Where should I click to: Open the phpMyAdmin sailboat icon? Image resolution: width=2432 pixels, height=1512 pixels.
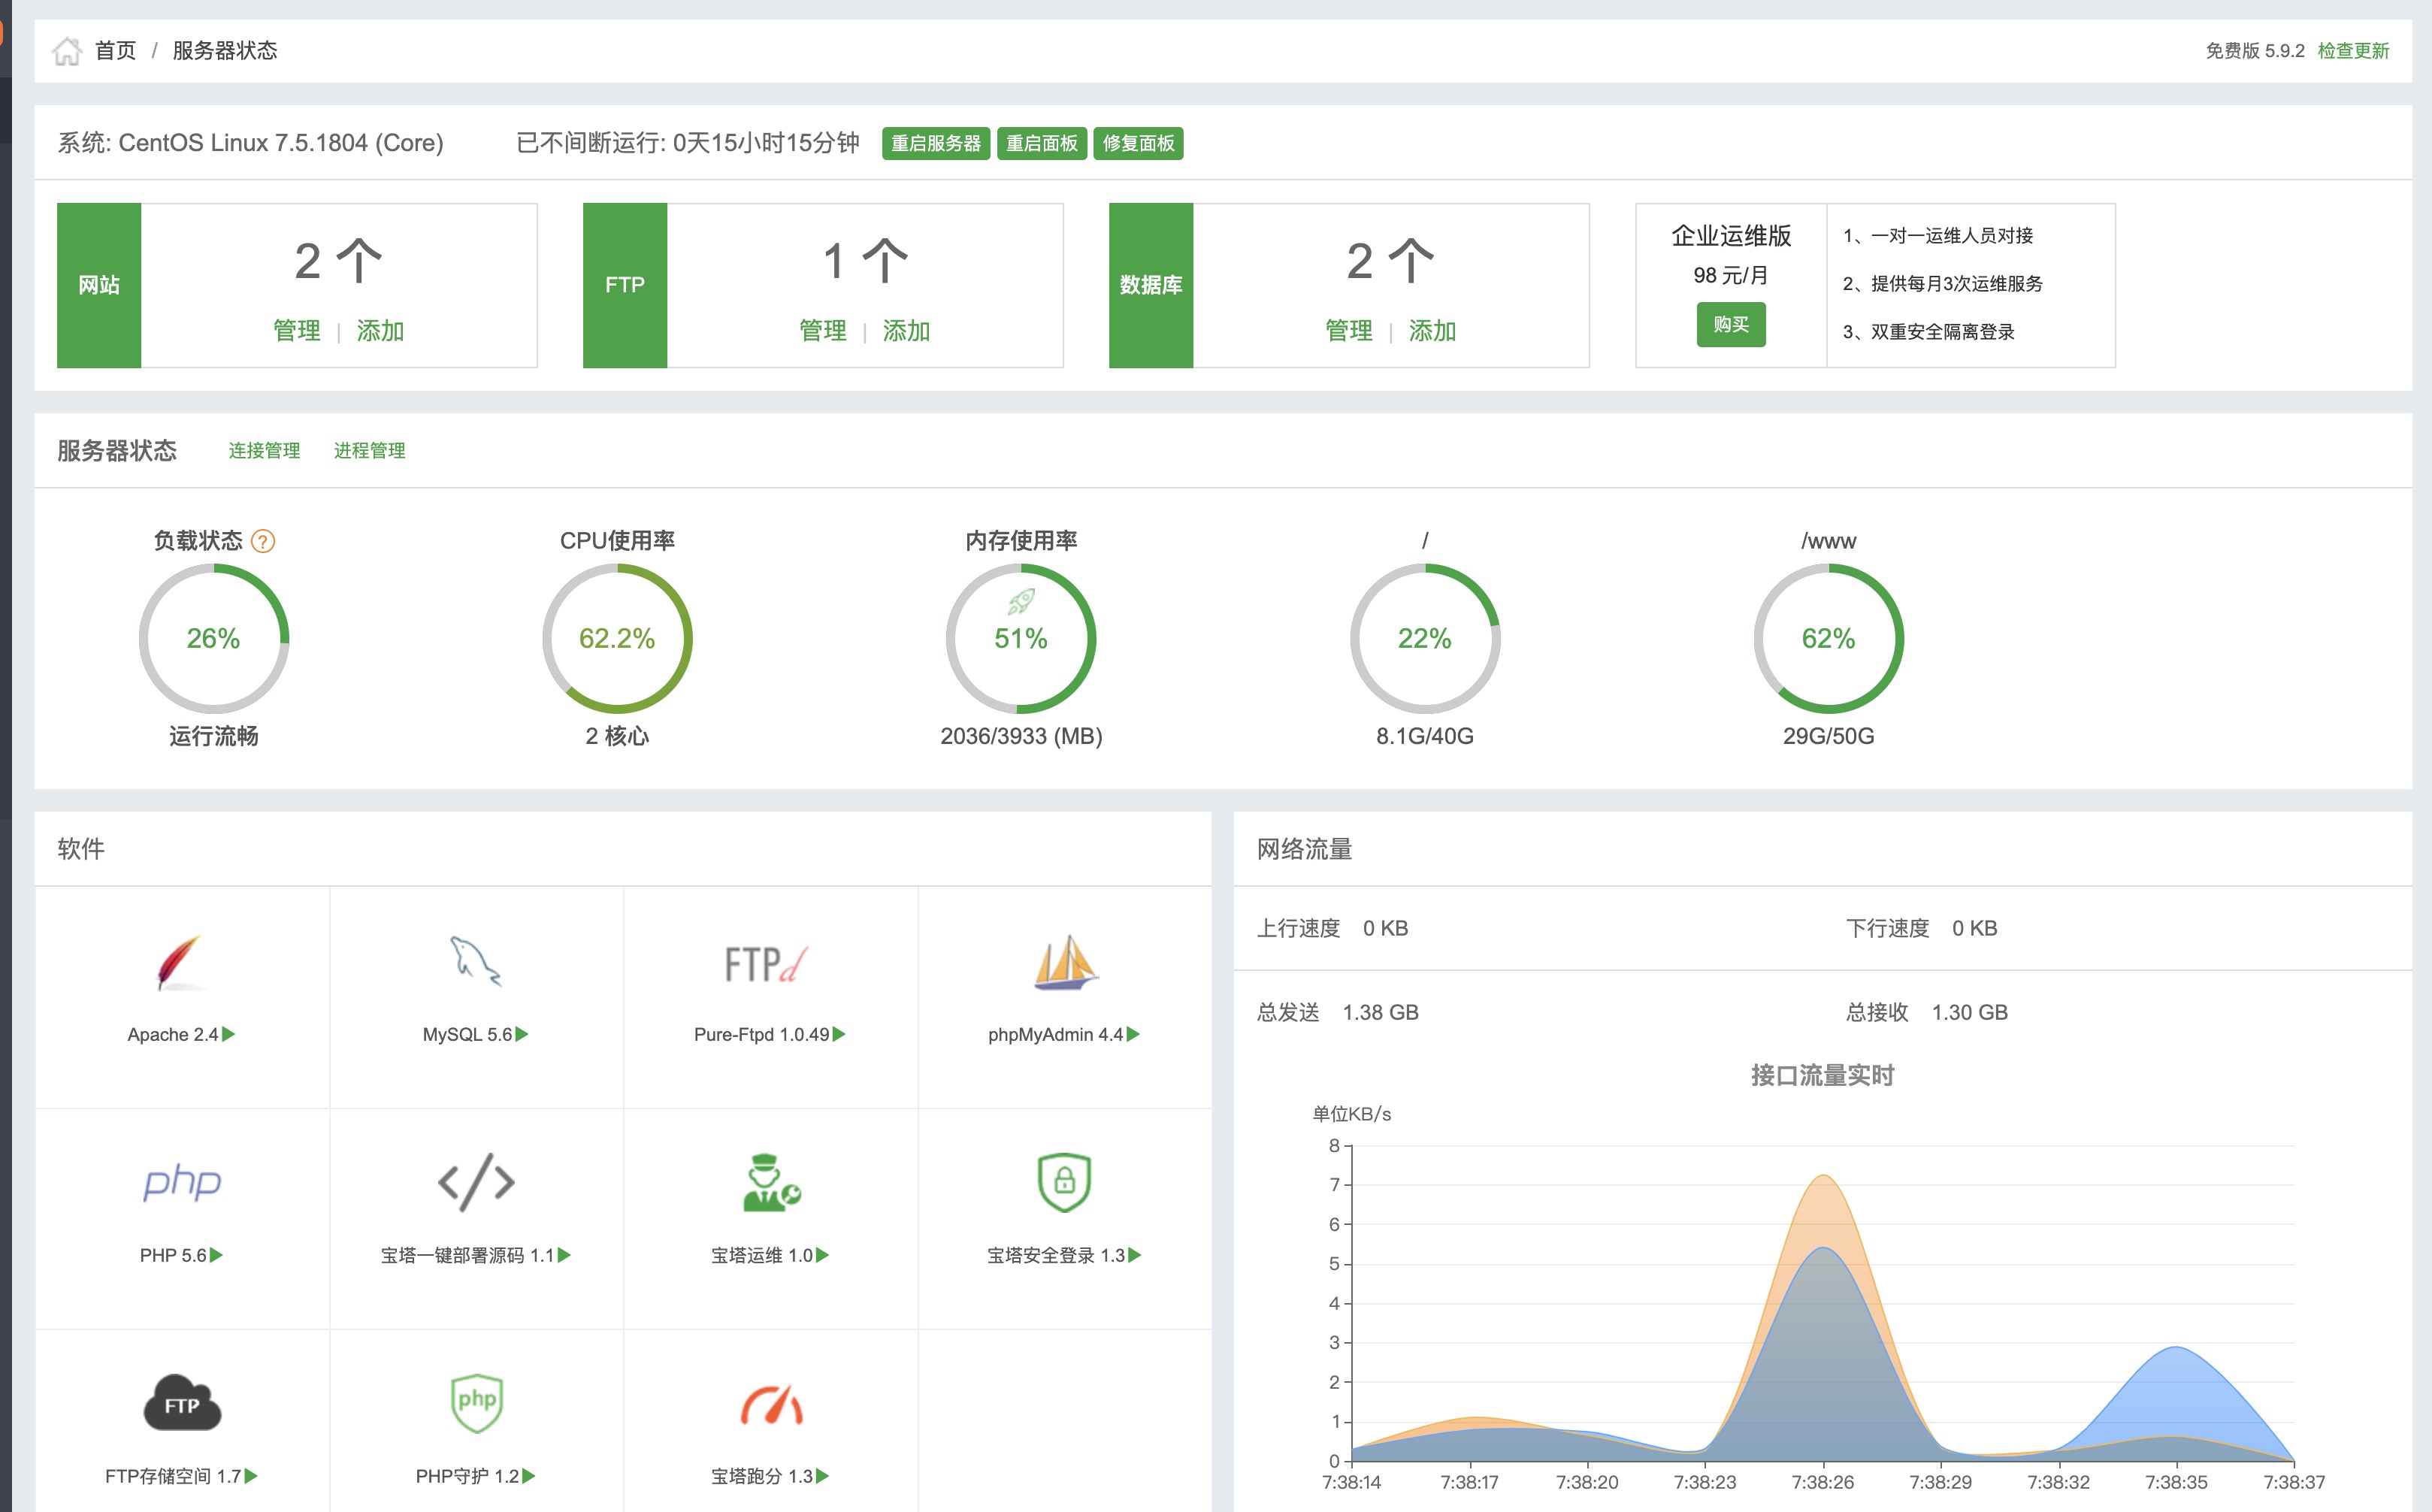(x=1065, y=962)
